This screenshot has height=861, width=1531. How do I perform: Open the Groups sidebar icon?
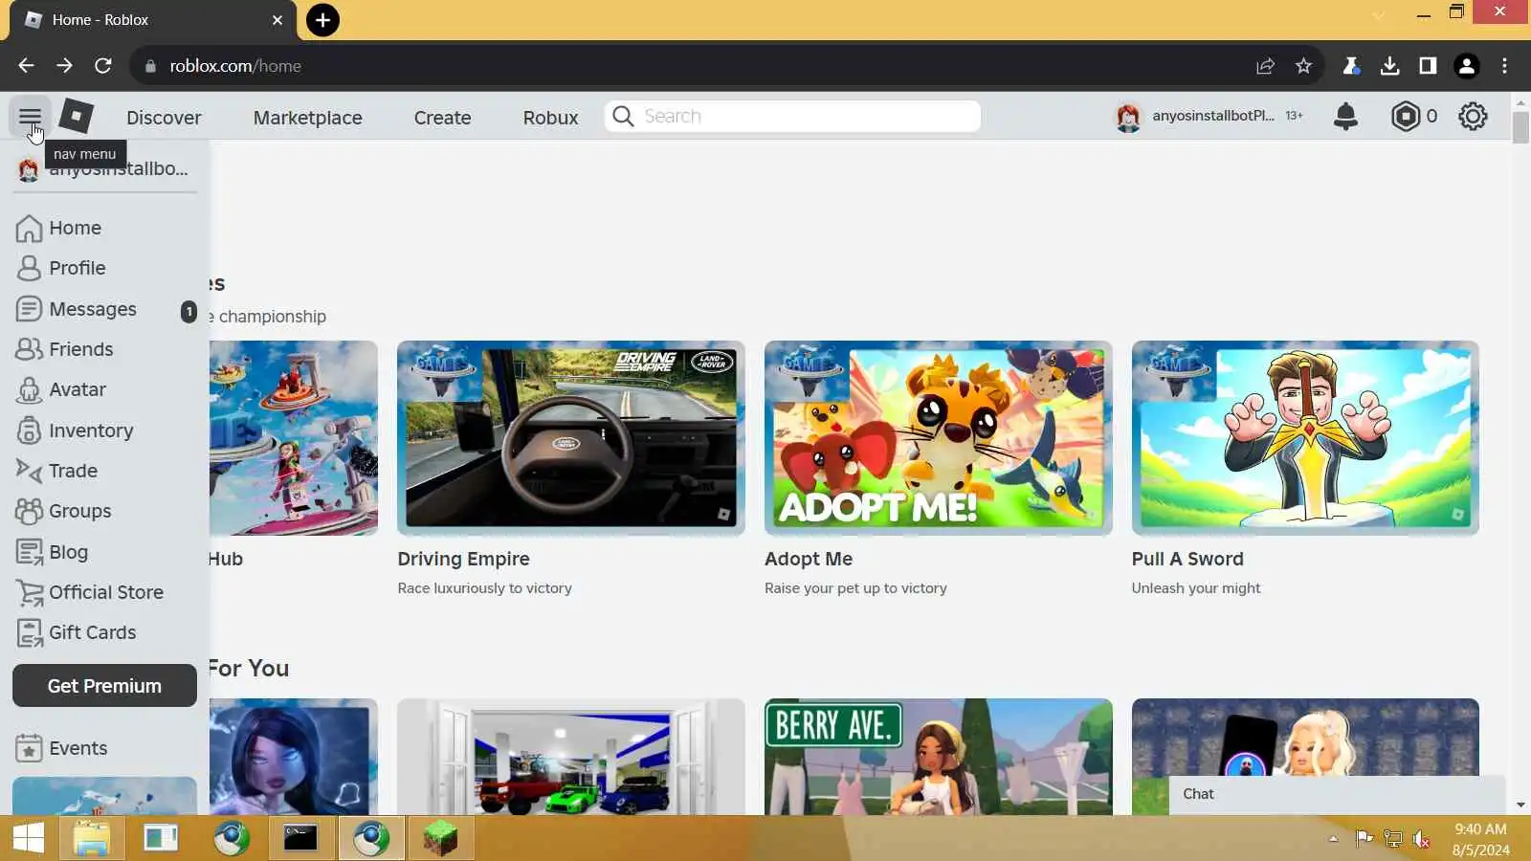(29, 511)
